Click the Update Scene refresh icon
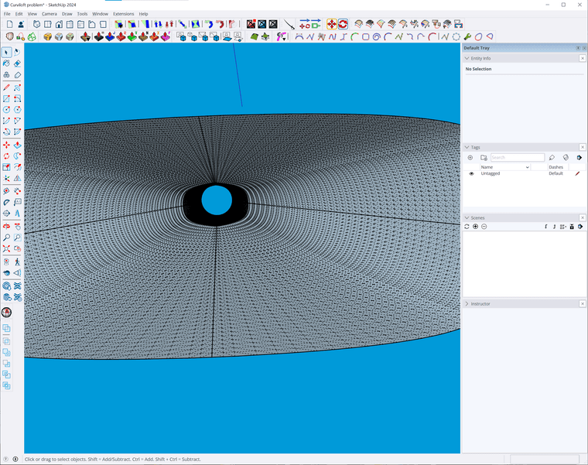 467,227
